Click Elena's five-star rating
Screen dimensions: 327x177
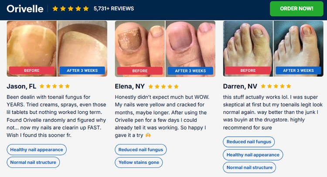pyautogui.click(x=164, y=86)
